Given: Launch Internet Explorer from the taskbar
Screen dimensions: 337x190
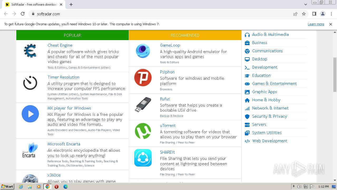Looking at the screenshot, I should [21, 187].
